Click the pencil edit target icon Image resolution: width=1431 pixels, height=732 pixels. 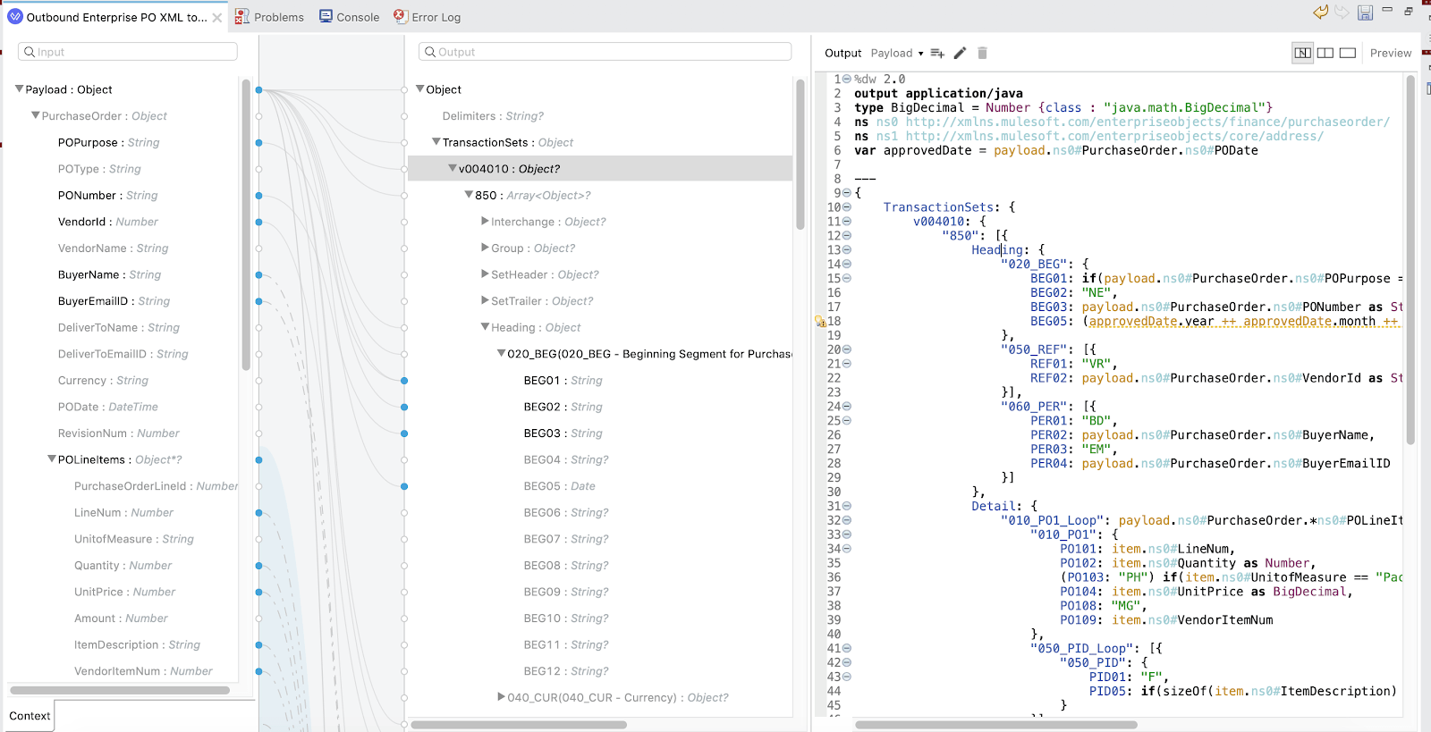coord(960,53)
